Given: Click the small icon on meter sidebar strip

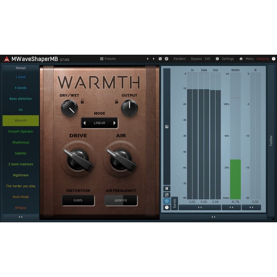Looking at the screenshot, I should pyautogui.click(x=167, y=126).
